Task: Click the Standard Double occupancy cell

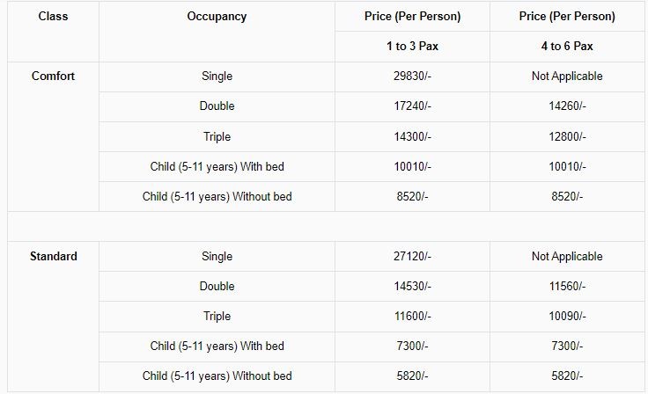Action: (217, 286)
